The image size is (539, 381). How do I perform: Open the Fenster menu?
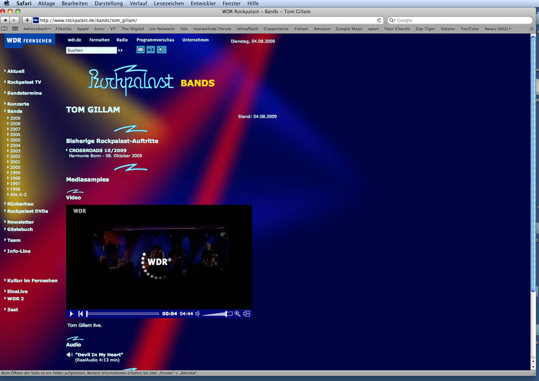click(231, 3)
